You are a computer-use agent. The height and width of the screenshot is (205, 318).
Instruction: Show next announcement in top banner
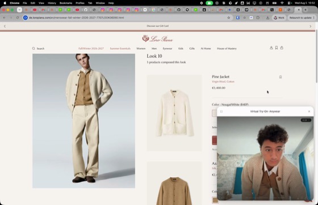(x=311, y=26)
